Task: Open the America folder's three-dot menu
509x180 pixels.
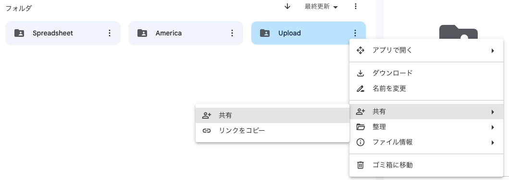Action: click(232, 33)
